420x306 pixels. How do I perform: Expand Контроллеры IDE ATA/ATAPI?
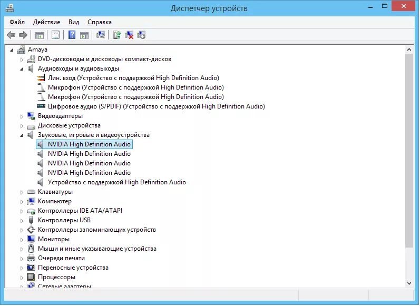pyautogui.click(x=22, y=211)
